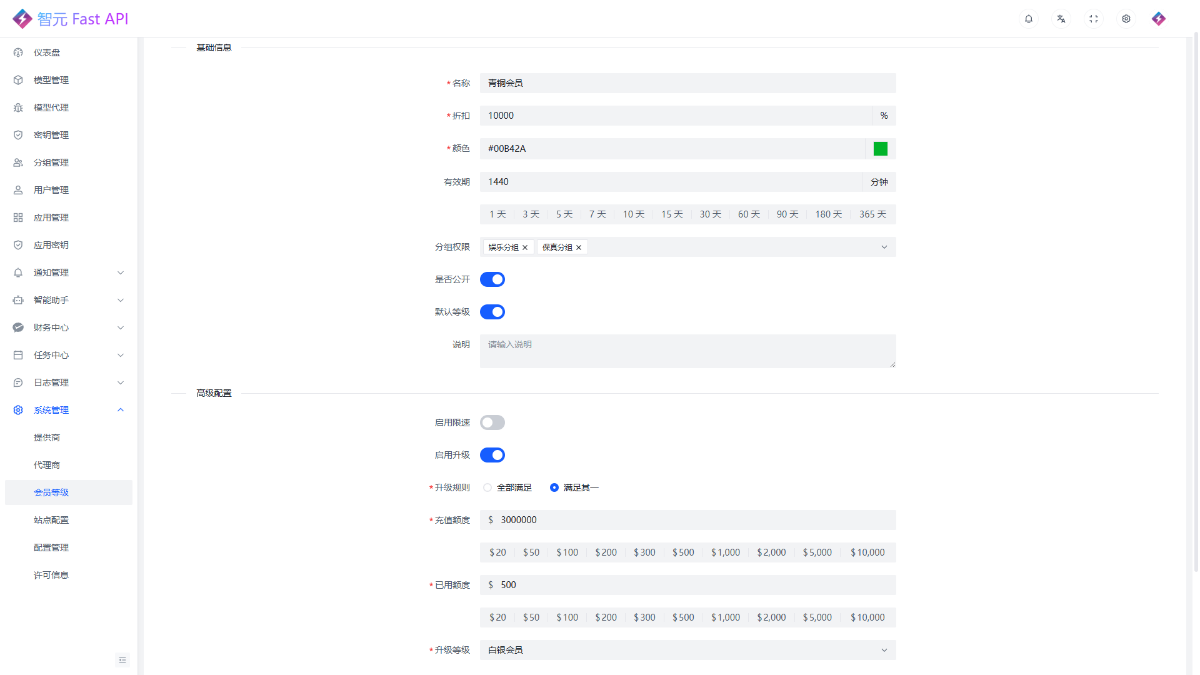This screenshot has height=675, width=1200.
Task: Click the notification bell icon
Action: [1029, 19]
